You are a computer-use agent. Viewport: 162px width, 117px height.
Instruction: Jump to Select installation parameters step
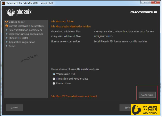[x=25, y=30]
